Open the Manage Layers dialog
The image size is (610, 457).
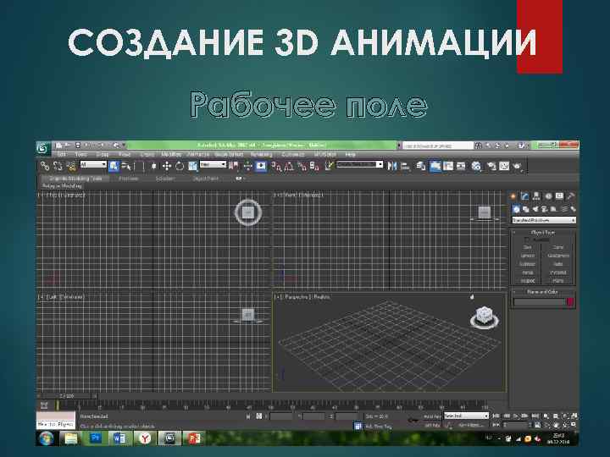coord(420,167)
